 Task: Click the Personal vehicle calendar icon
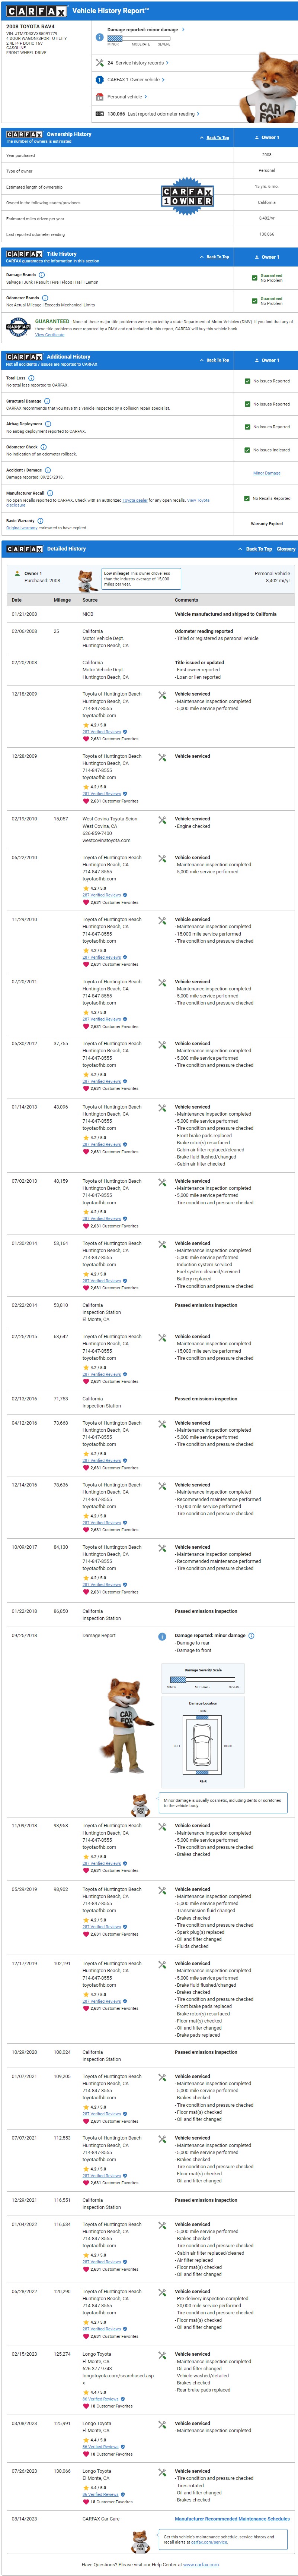100,97
